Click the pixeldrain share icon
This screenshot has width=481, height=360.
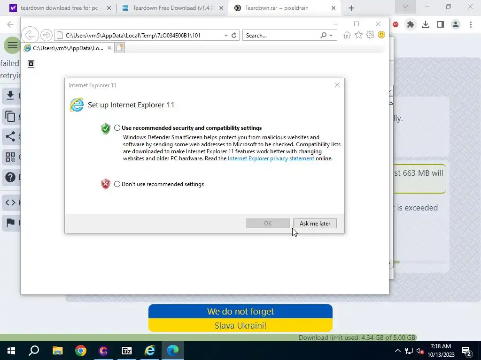10,136
